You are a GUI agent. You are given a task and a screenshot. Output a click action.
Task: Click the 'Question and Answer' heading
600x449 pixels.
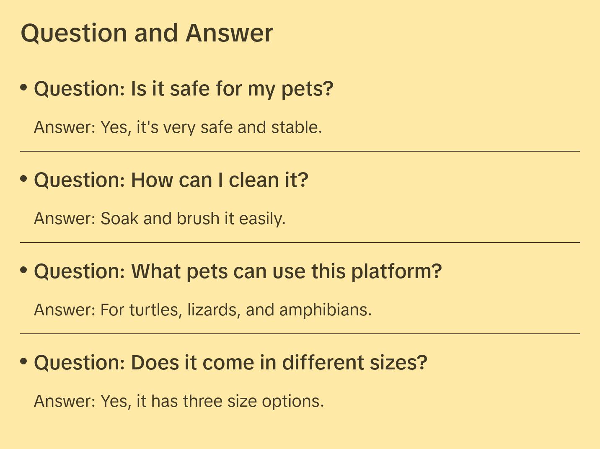(x=147, y=33)
